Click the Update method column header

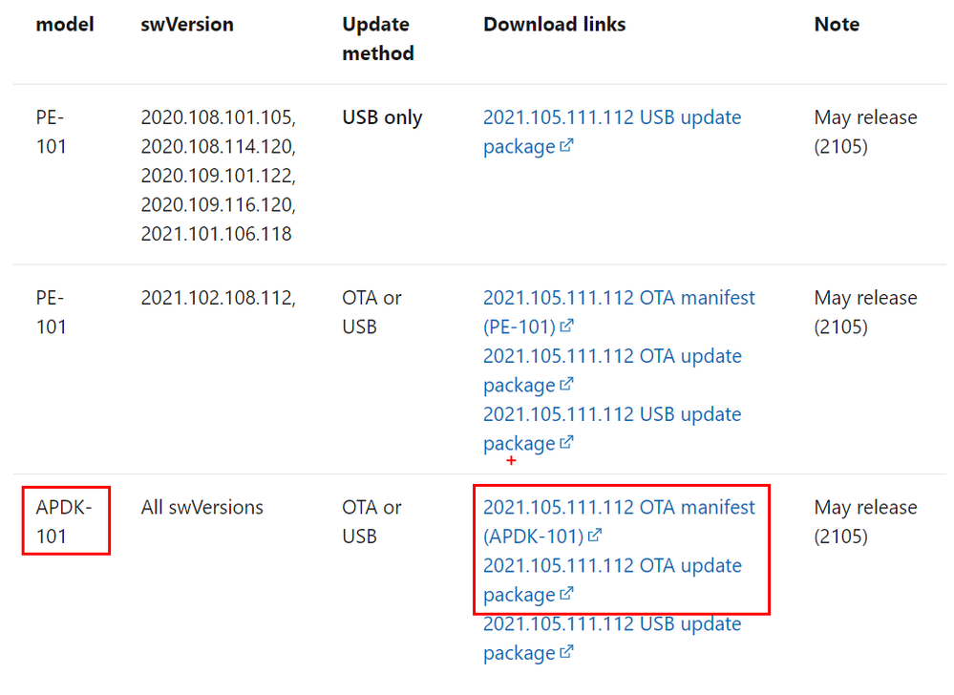(x=378, y=39)
